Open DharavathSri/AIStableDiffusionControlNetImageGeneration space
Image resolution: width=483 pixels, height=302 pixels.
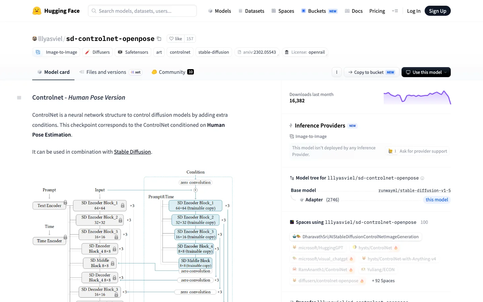pos(356,237)
